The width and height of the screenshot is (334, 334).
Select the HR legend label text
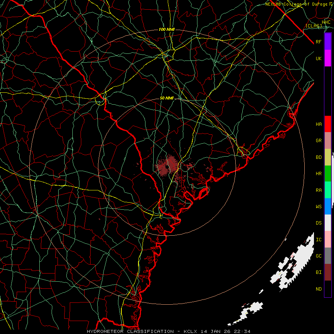318,174
